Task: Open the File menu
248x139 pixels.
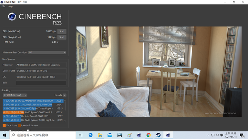Action: tap(3, 6)
